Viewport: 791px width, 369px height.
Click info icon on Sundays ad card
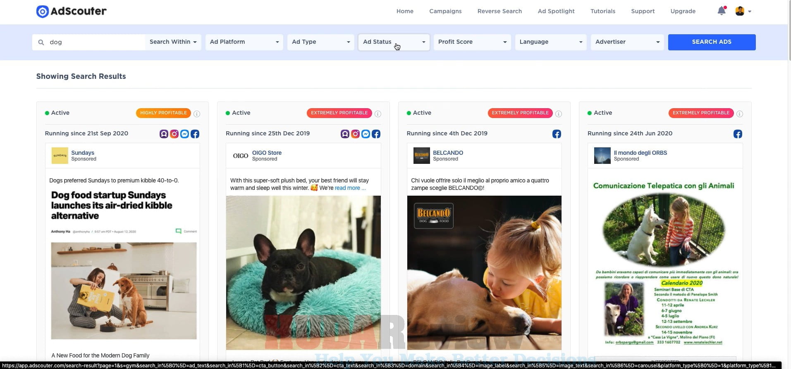197,114
